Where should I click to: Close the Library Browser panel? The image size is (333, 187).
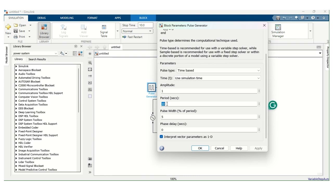(81, 46)
